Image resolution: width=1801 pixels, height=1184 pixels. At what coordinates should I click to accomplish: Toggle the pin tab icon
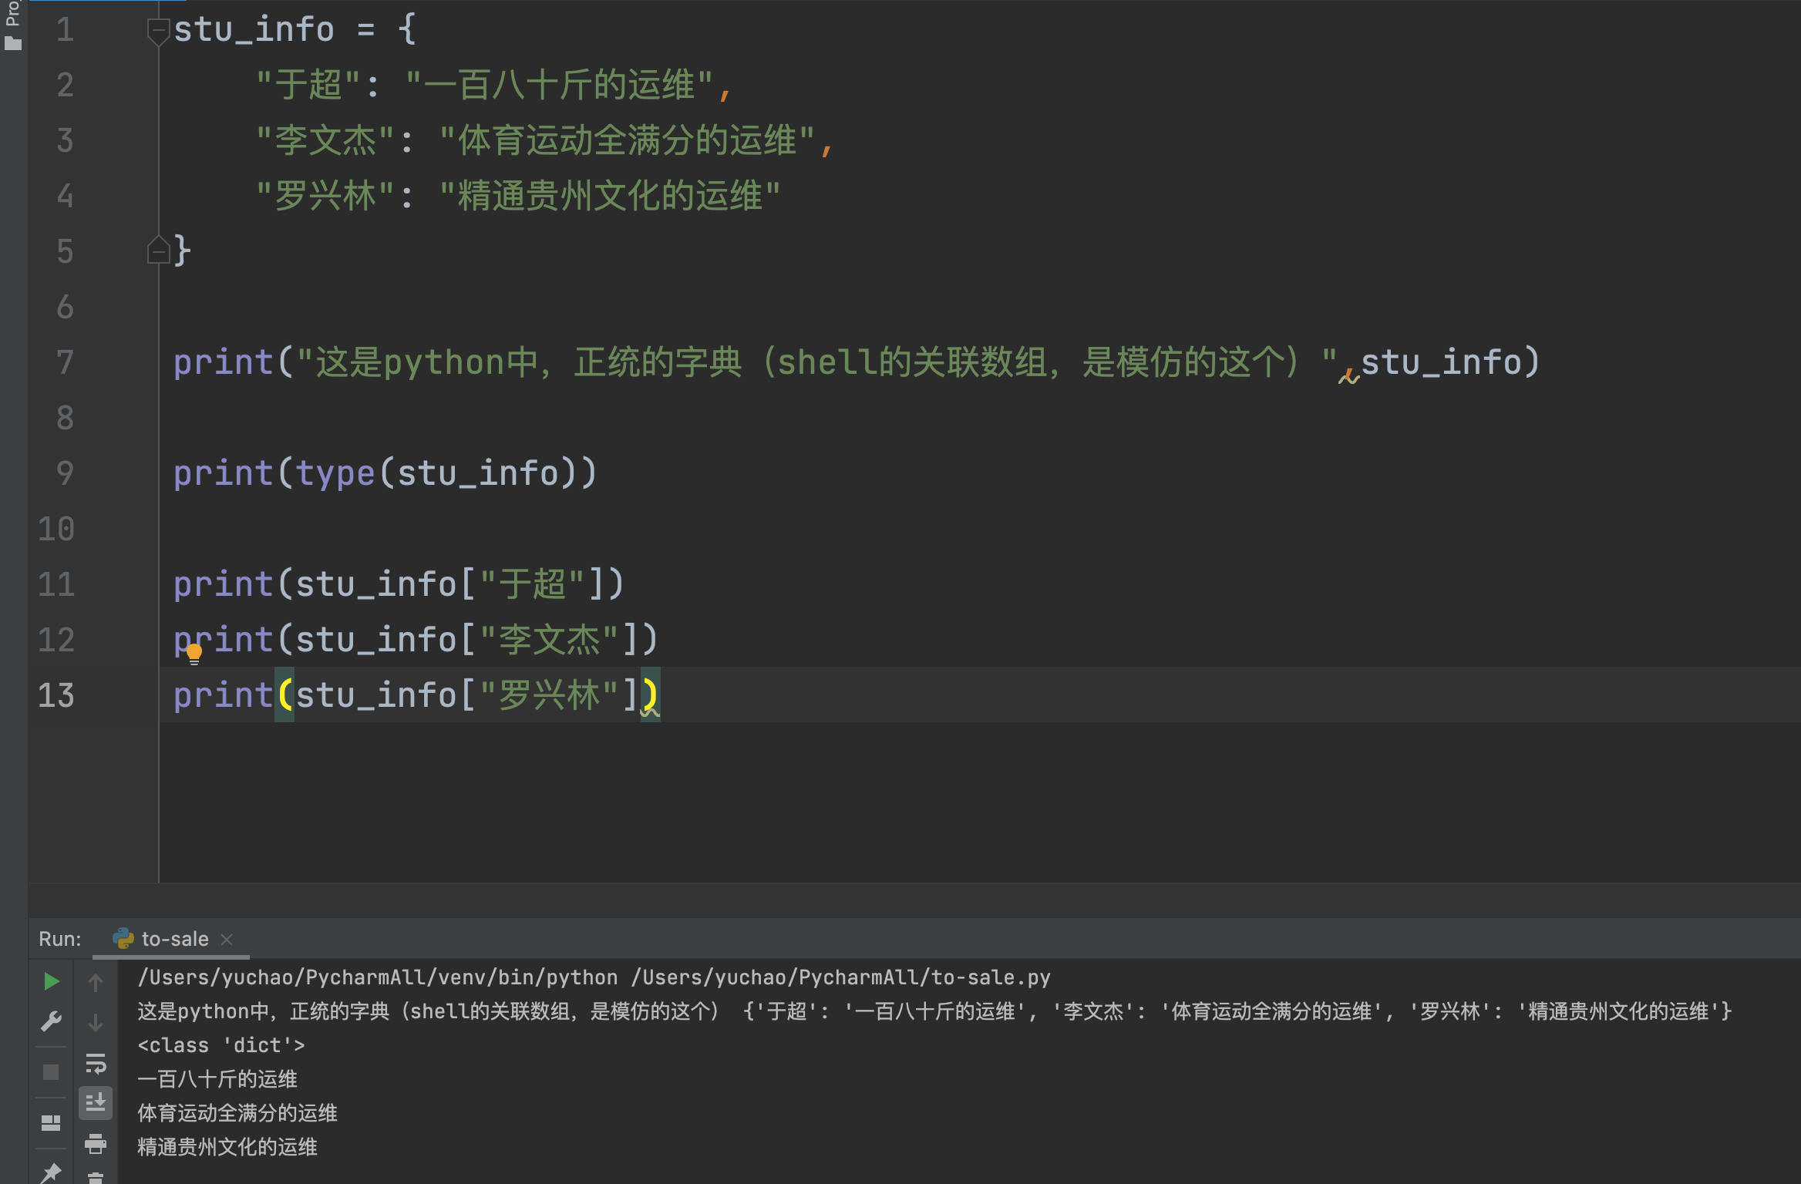[51, 1172]
